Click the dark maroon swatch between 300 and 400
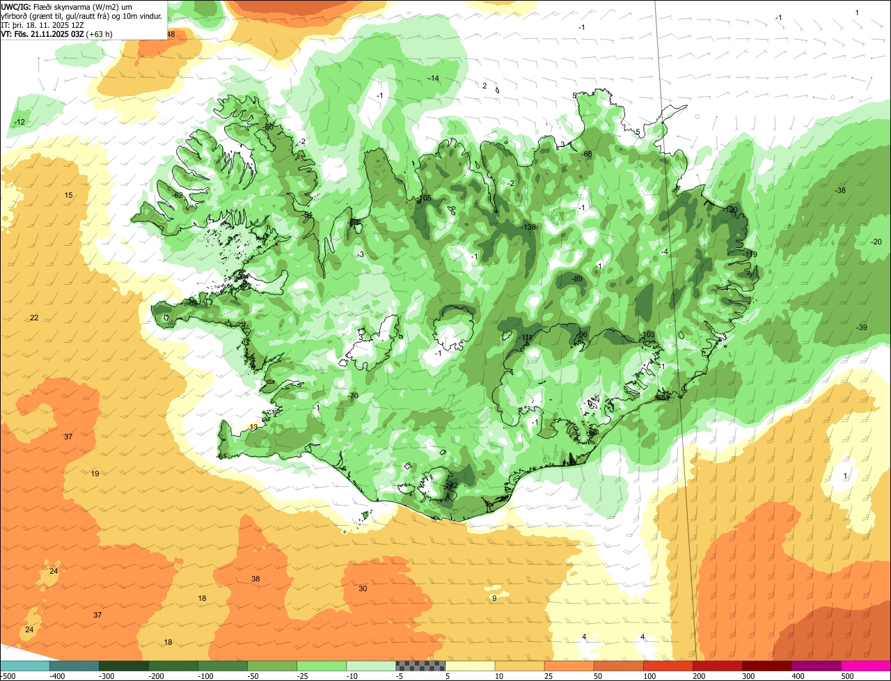891x681 pixels. 766,666
